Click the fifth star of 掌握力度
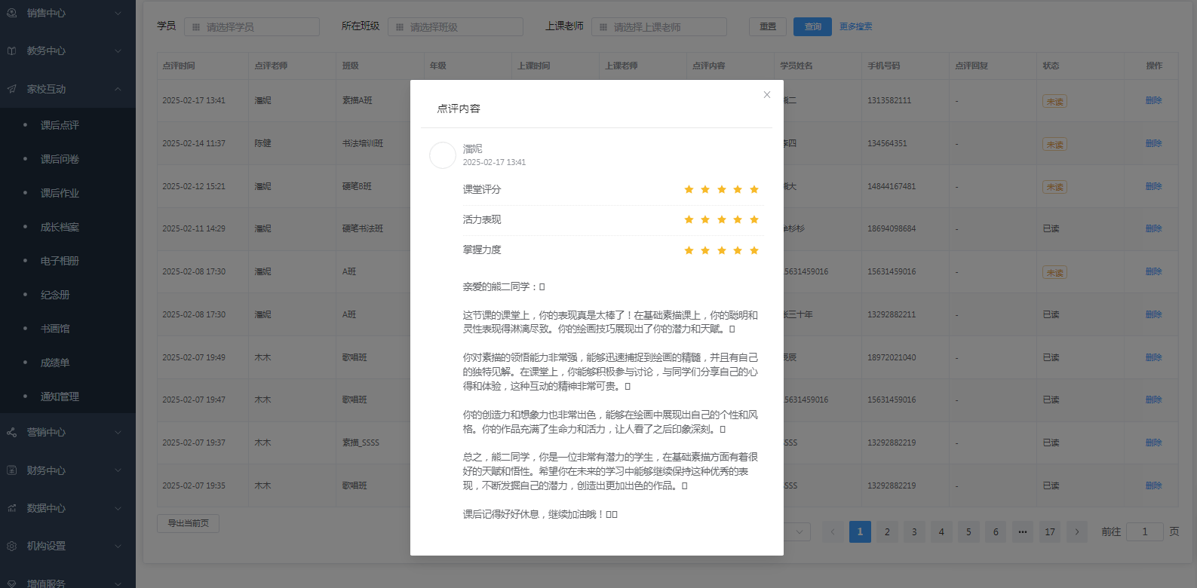Viewport: 1197px width, 588px height. click(x=754, y=250)
